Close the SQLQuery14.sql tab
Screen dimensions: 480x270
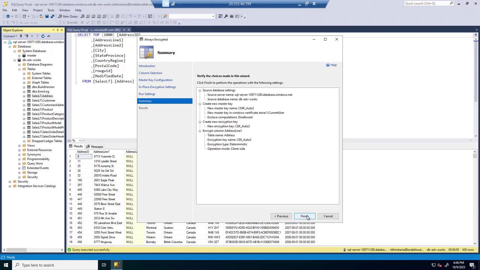(129, 30)
